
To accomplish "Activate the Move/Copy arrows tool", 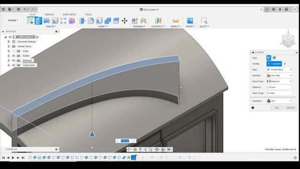I will (125, 21).
